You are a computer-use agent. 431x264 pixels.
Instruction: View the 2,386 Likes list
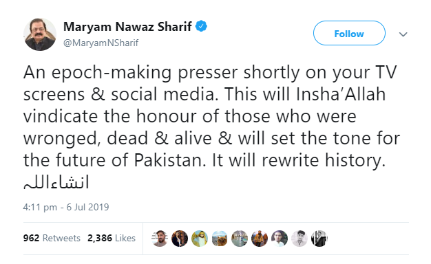point(112,238)
